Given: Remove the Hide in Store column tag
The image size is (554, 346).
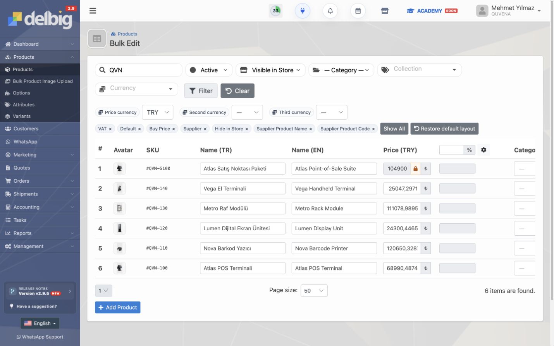Looking at the screenshot, I should 247,129.
